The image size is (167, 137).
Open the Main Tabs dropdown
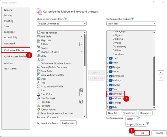[x=131, y=24]
